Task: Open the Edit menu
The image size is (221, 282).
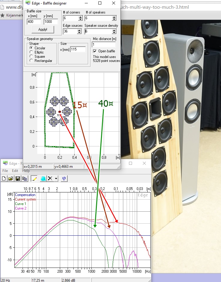Action: click(x=15, y=171)
